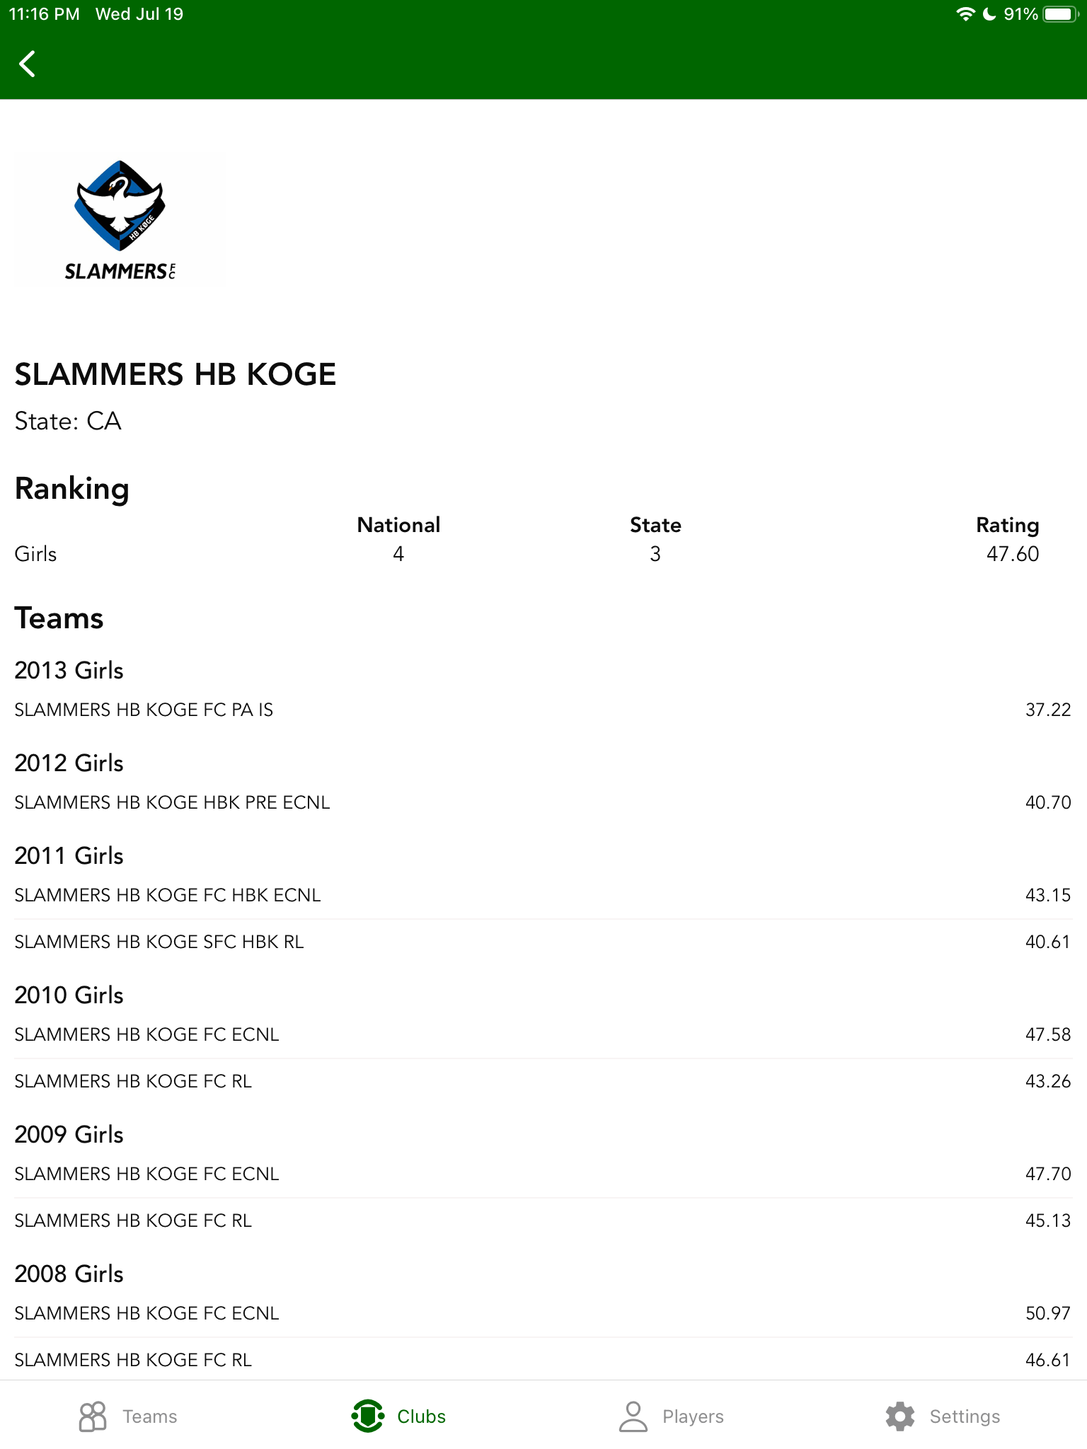Viewport: 1087px width, 1449px height.
Task: Open the Settings tab label
Action: tap(965, 1416)
